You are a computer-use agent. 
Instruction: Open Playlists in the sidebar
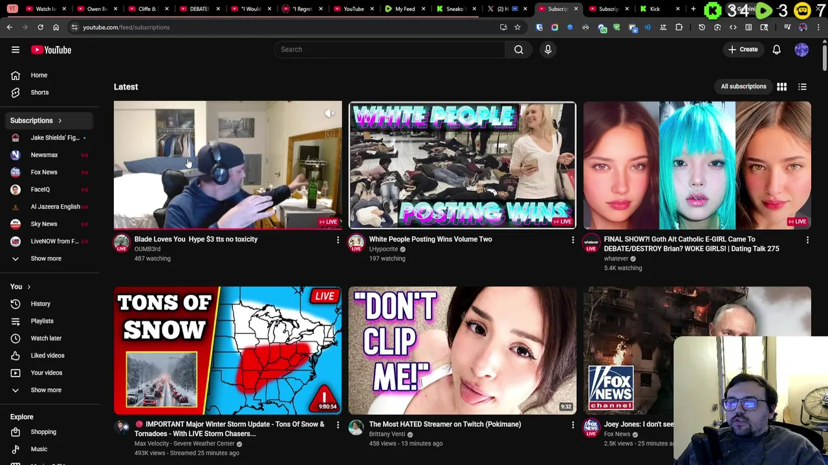[x=49, y=321]
